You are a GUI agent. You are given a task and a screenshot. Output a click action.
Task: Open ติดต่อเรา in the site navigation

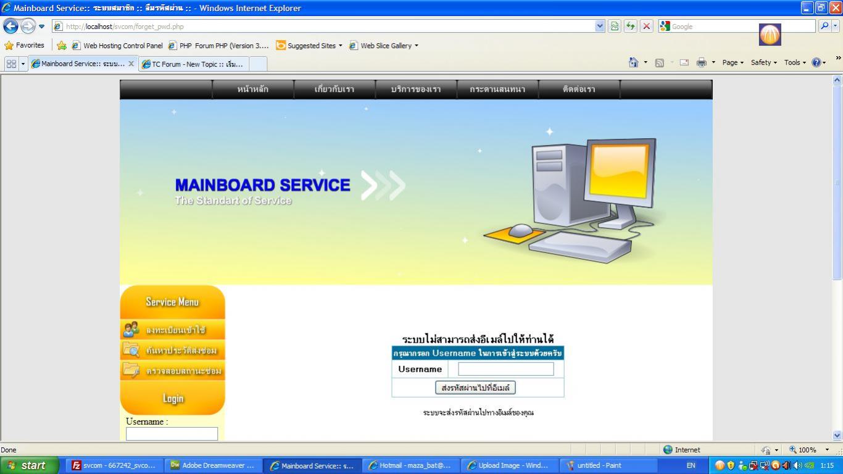tap(579, 89)
